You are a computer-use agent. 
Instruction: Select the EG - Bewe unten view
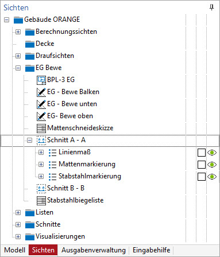point(72,104)
